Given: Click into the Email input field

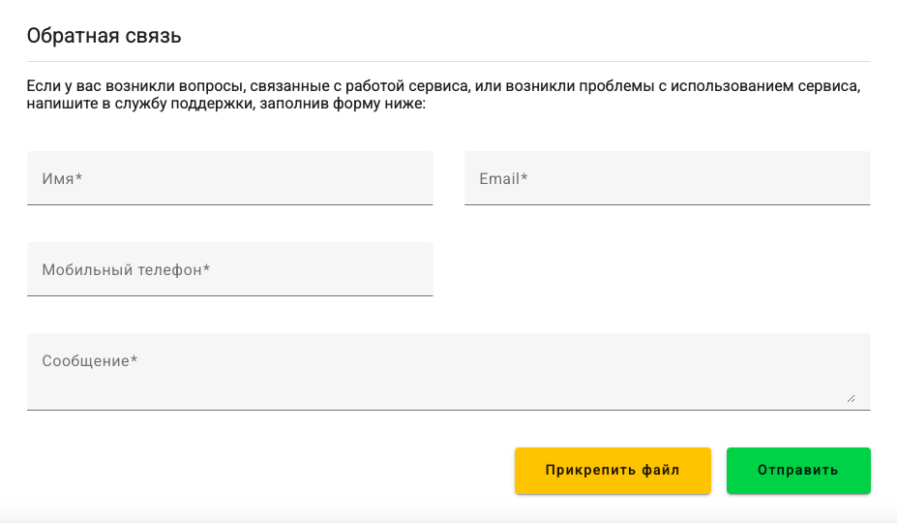Looking at the screenshot, I should pyautogui.click(x=667, y=178).
